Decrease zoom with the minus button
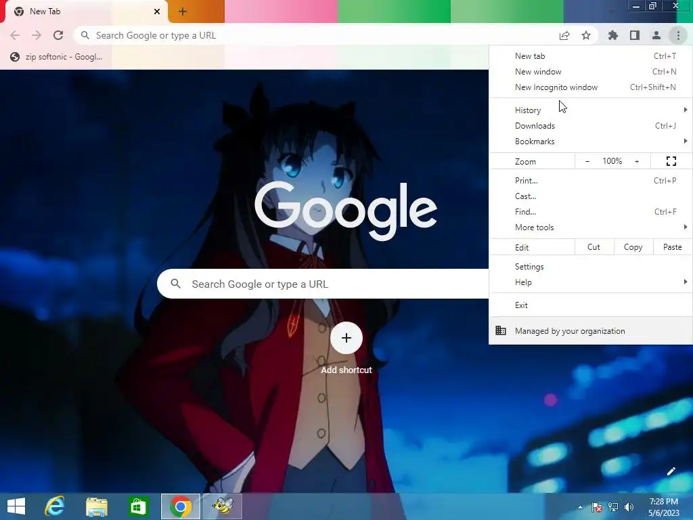This screenshot has width=693, height=520. (x=587, y=161)
